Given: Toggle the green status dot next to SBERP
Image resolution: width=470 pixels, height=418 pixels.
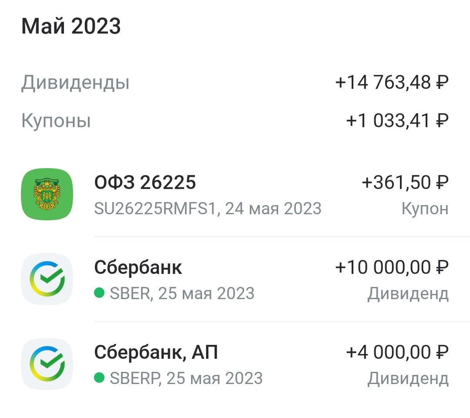Looking at the screenshot, I should tap(99, 378).
